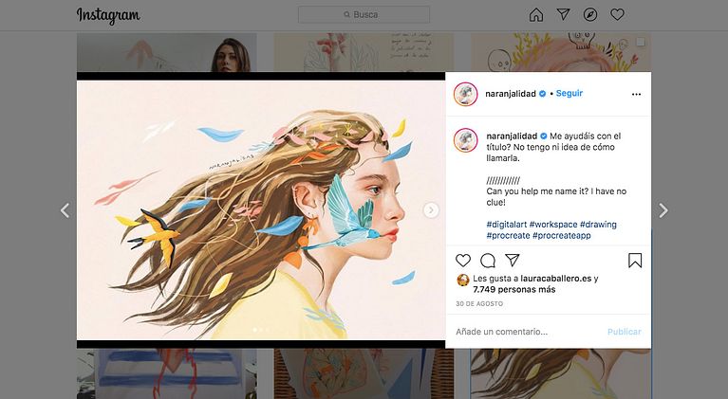Viewport: 728px width, 399px height.
Task: Click the Publicar comment button
Action: click(x=624, y=332)
